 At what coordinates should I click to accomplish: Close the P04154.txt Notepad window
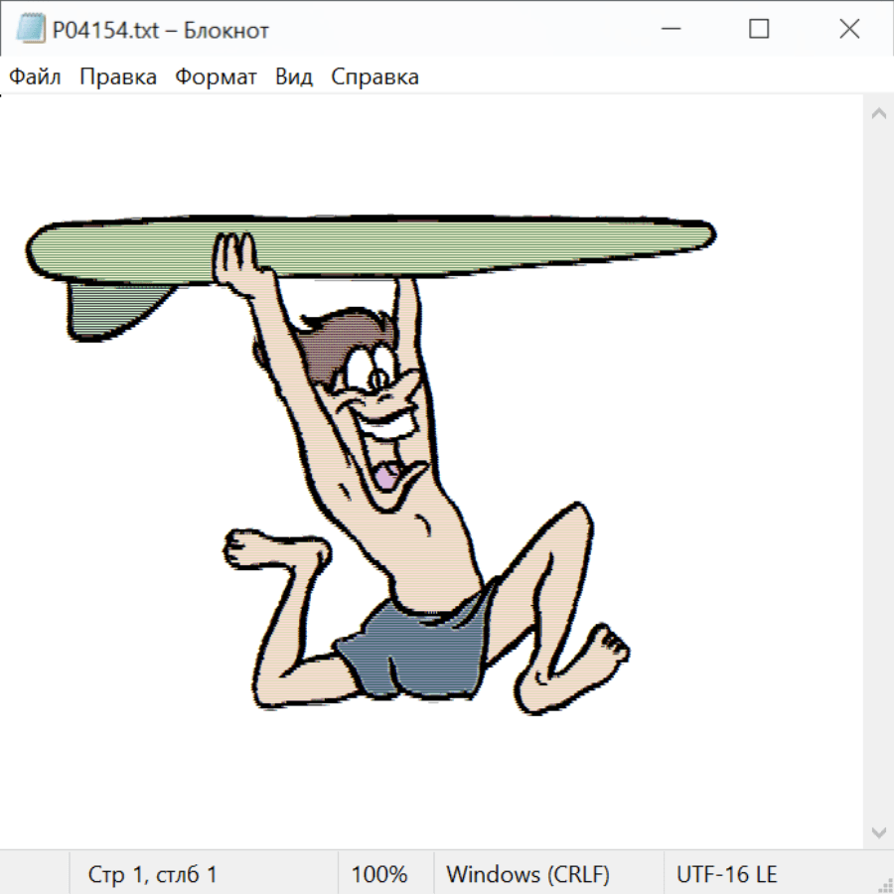pyautogui.click(x=849, y=30)
